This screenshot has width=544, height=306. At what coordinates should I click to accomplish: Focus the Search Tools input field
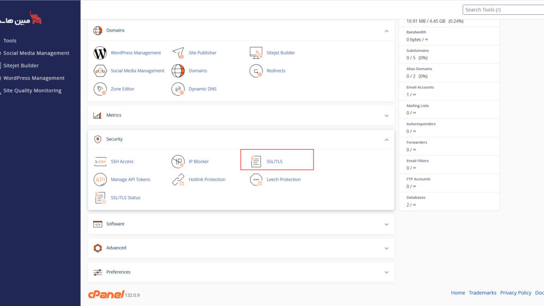tap(502, 10)
